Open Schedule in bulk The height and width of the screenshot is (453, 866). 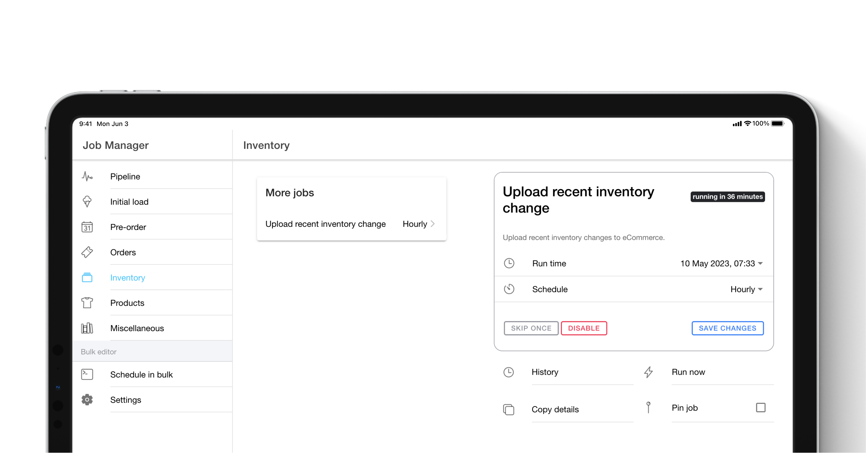(x=153, y=375)
